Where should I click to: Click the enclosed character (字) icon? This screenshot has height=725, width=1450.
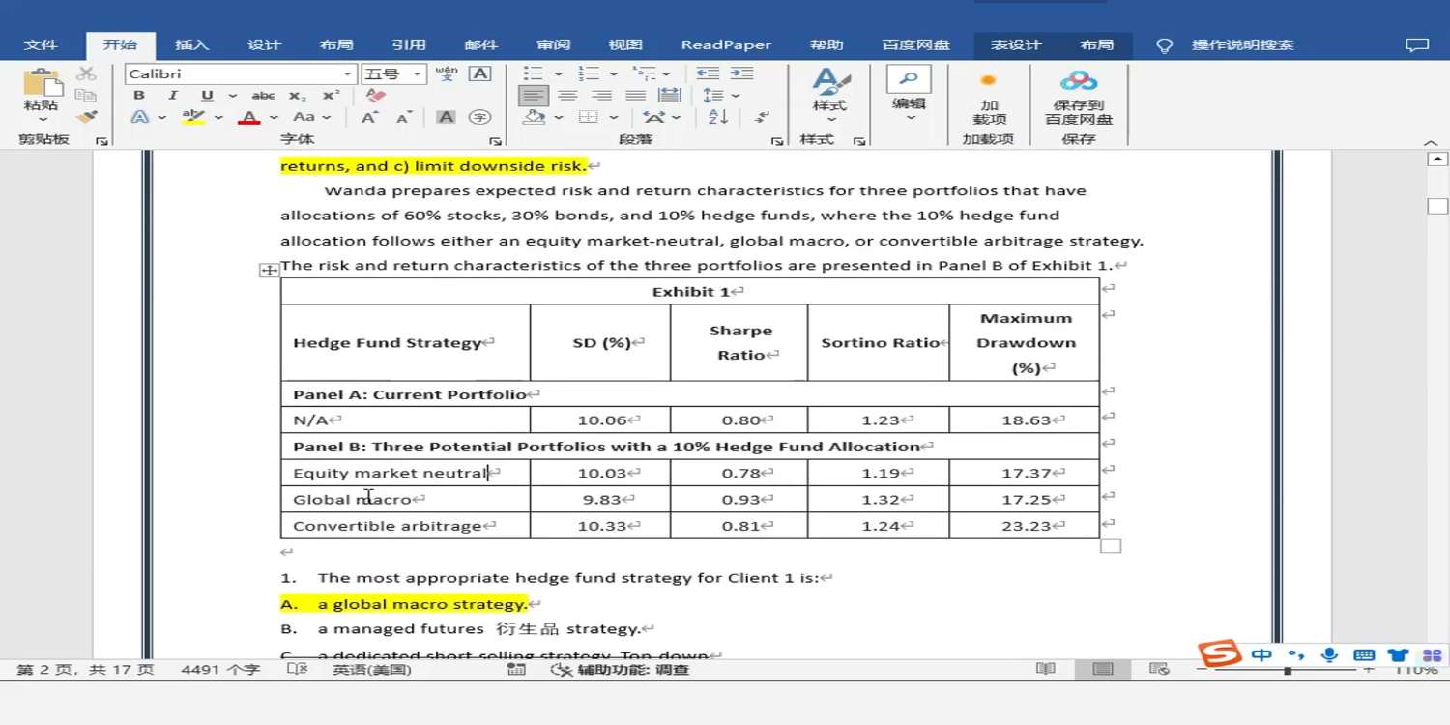[479, 117]
